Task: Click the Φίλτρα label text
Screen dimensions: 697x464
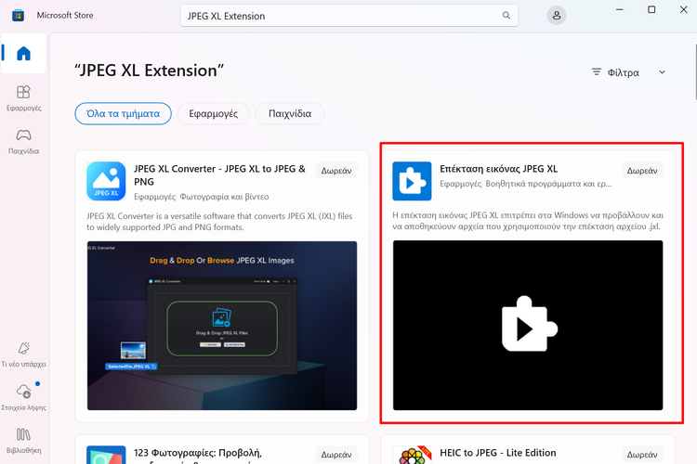Action: (x=624, y=72)
